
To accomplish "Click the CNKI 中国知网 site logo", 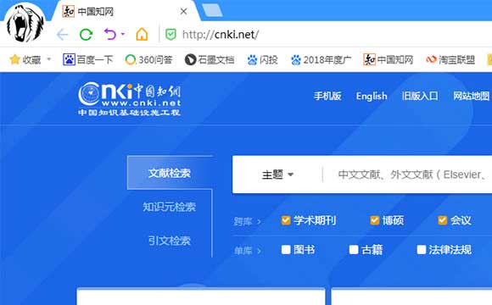I will (x=129, y=99).
